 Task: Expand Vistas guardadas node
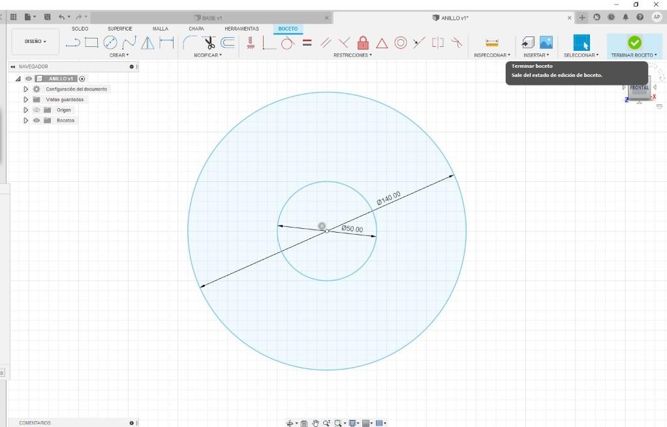coord(25,100)
